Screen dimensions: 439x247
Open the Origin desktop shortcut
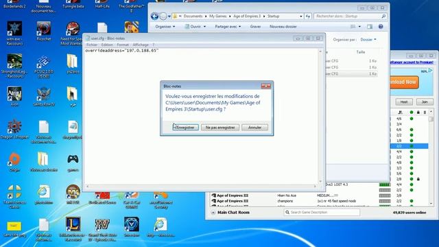14,162
